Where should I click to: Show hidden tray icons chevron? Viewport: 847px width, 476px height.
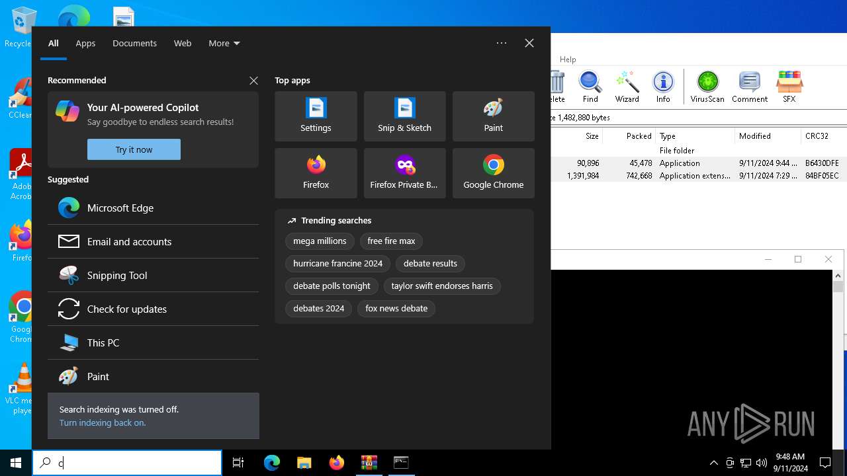pyautogui.click(x=713, y=463)
